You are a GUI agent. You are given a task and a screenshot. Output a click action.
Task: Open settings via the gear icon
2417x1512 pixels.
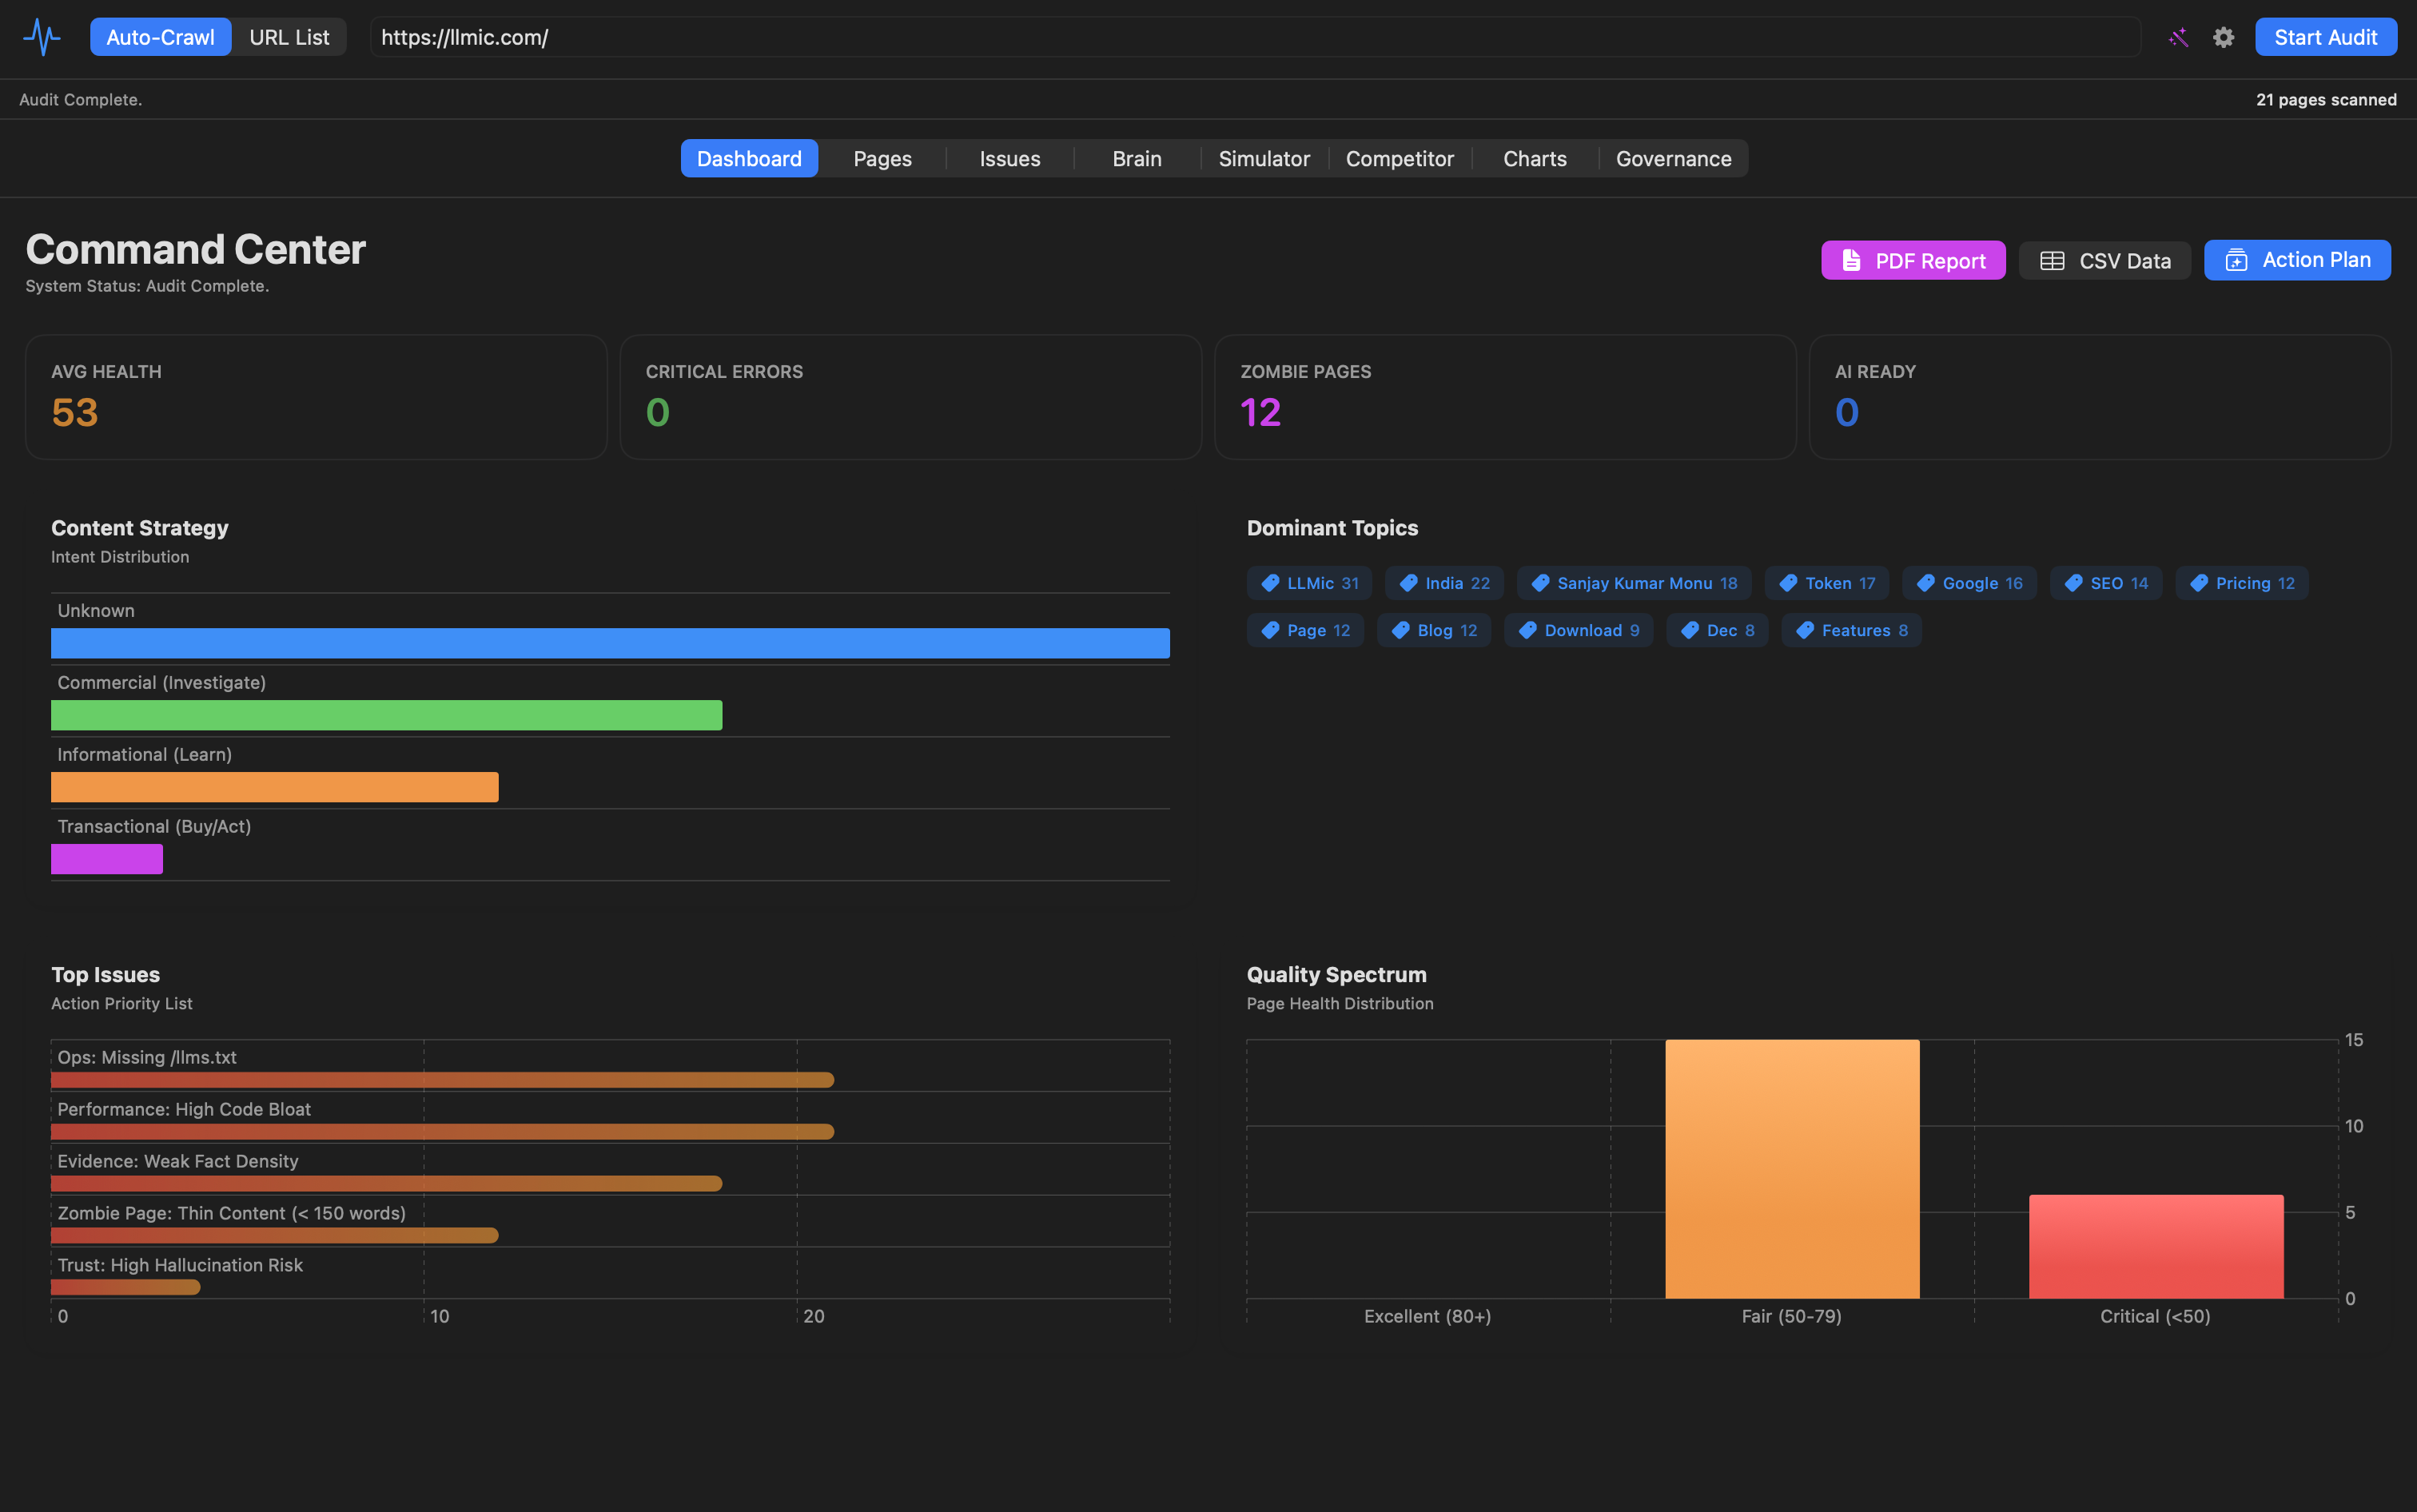coord(2223,38)
